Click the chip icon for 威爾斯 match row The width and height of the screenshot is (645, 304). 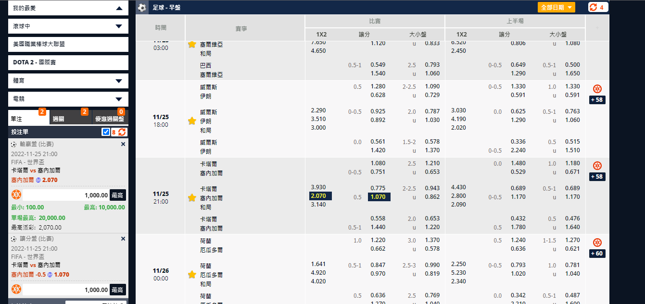click(x=597, y=89)
